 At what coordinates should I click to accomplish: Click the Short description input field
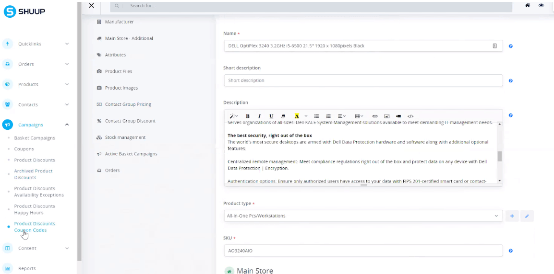click(x=363, y=80)
